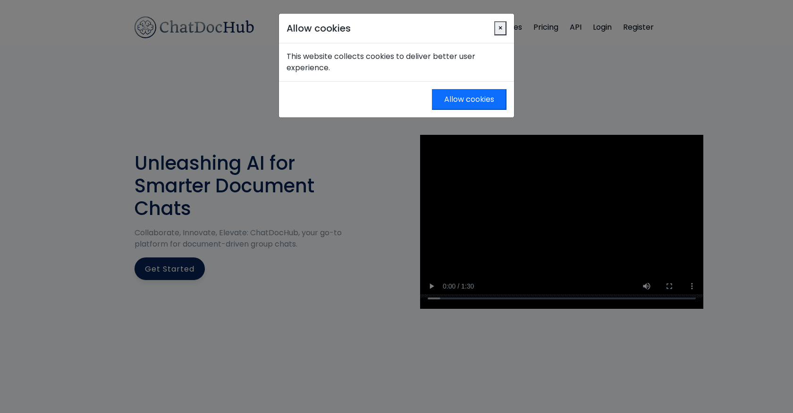Mute the video volume

(646, 286)
